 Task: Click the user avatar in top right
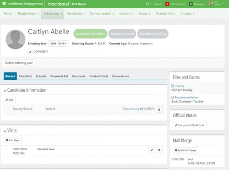tap(211, 4)
